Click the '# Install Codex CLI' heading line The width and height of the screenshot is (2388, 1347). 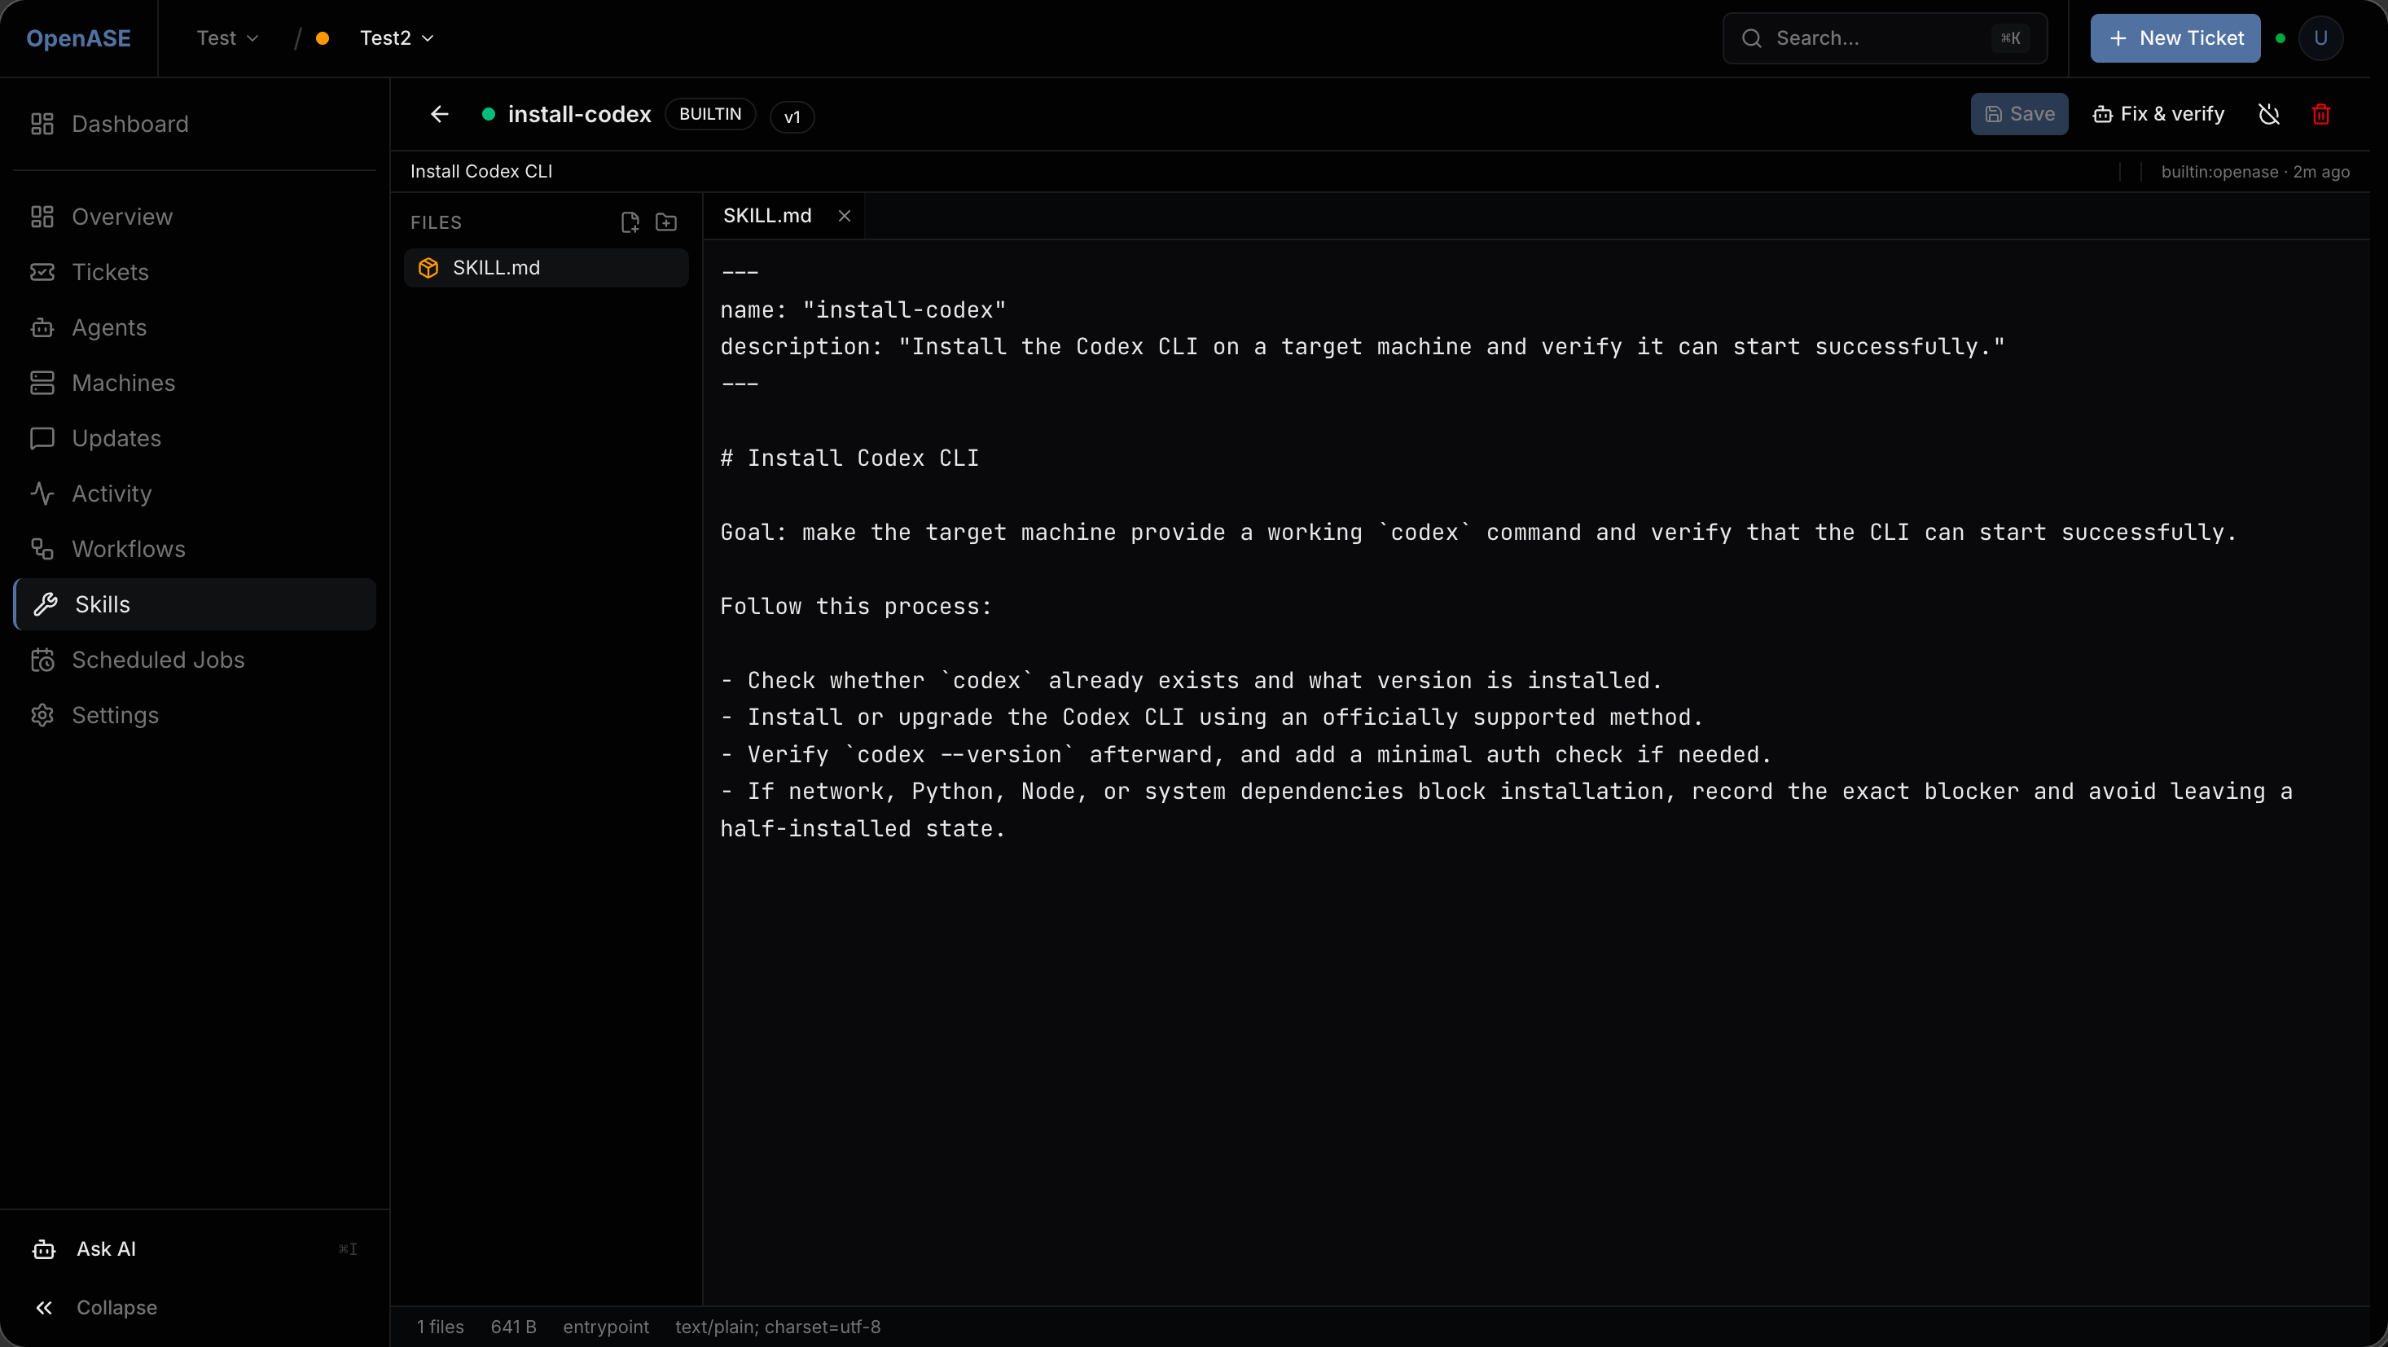(x=849, y=458)
